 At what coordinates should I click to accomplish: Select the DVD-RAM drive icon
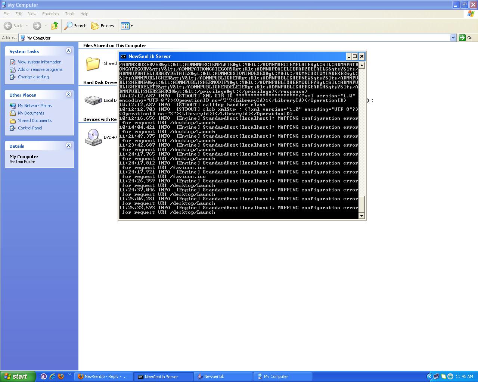click(x=93, y=137)
